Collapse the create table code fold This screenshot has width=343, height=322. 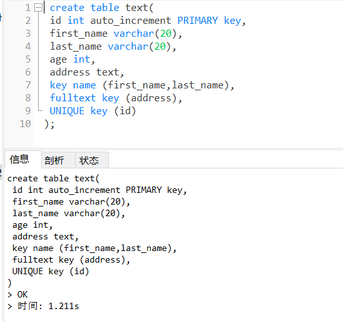(x=39, y=8)
